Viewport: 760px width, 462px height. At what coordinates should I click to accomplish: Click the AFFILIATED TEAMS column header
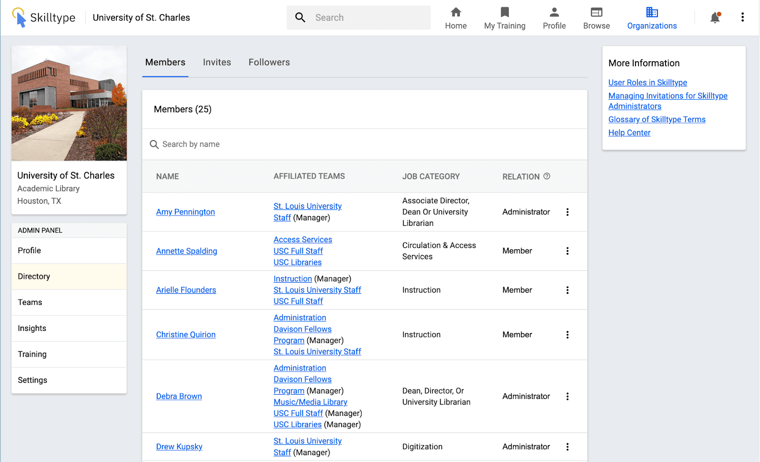pyautogui.click(x=309, y=176)
